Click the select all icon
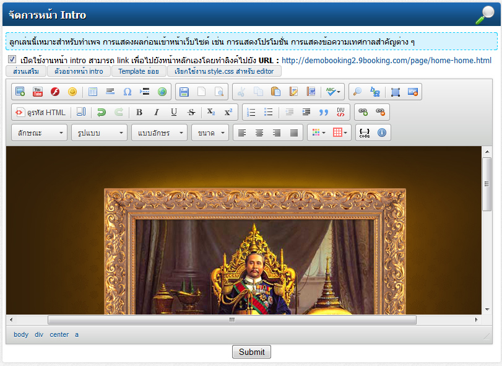This screenshot has width=502, height=366. click(396, 92)
